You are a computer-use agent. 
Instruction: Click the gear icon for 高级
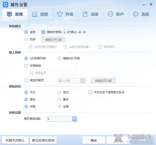click(x=135, y=14)
